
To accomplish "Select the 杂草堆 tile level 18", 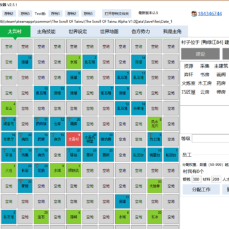I will pos(139,108).
